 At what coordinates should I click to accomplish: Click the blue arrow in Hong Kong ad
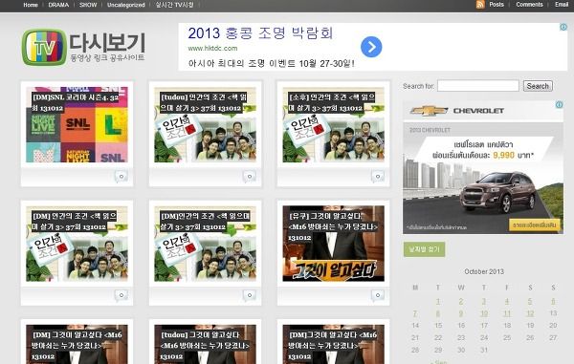[x=371, y=47]
